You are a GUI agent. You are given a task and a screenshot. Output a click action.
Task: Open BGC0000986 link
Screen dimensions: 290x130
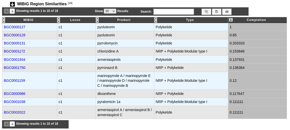click(x=14, y=94)
